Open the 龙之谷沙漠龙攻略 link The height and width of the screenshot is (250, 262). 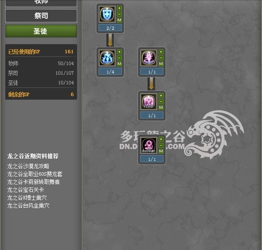[28, 166]
